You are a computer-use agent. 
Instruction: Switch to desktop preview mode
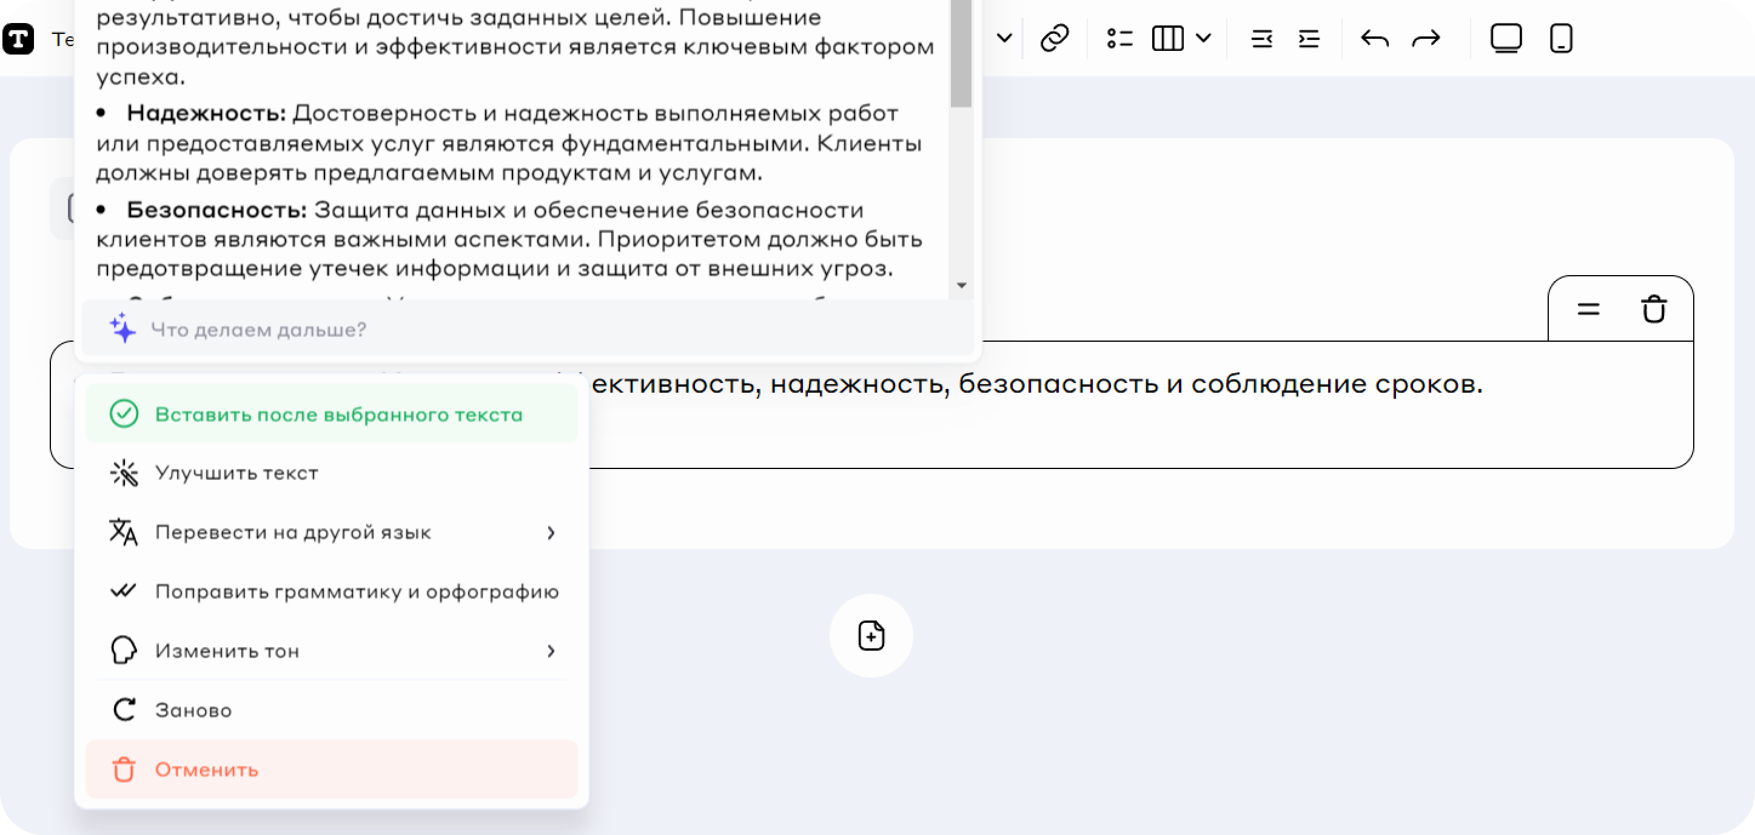coord(1506,38)
